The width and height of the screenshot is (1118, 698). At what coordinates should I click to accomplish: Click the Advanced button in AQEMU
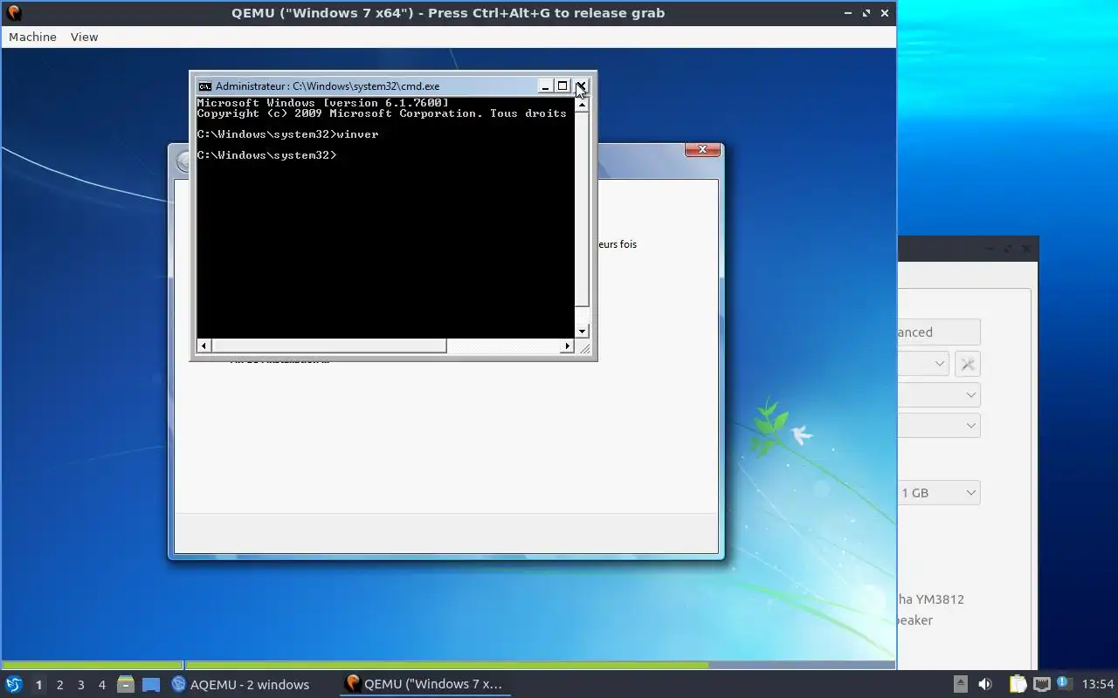[x=939, y=332]
